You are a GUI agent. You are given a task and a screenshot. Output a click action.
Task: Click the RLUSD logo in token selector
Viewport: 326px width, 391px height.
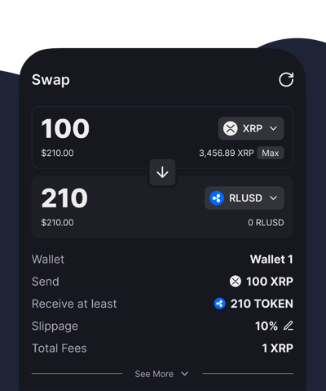tap(217, 198)
